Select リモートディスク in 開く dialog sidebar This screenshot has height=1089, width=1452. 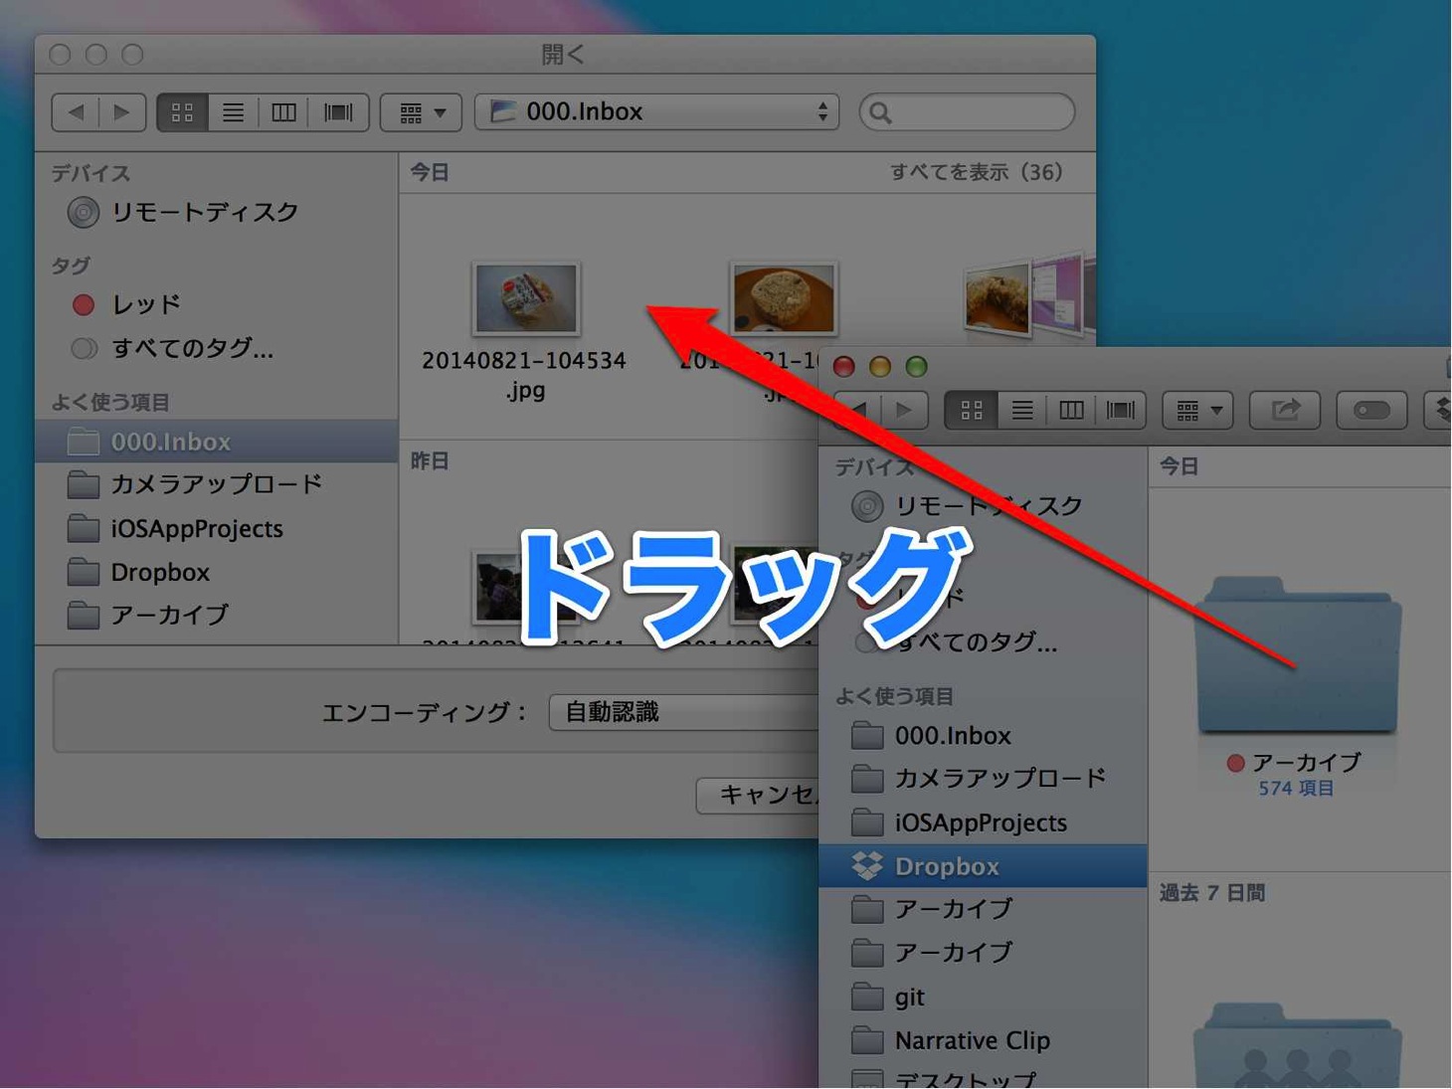[216, 212]
